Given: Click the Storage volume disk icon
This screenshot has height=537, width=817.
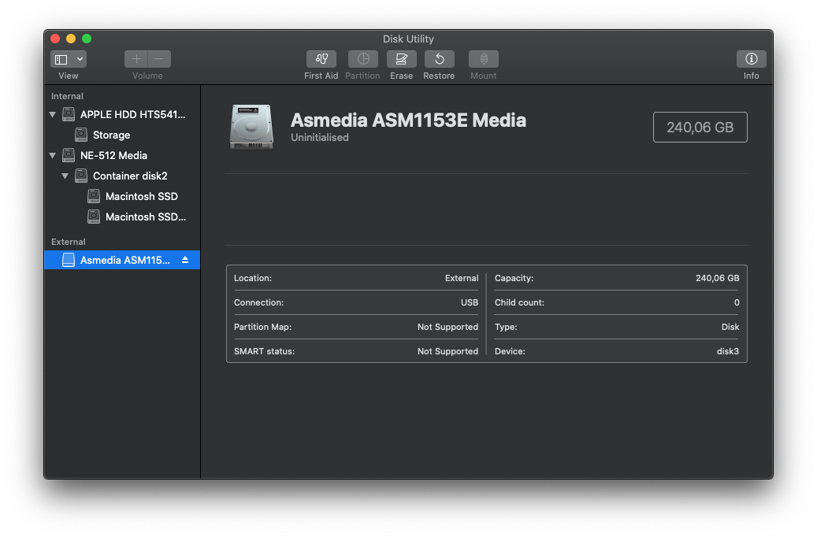Looking at the screenshot, I should tap(81, 135).
